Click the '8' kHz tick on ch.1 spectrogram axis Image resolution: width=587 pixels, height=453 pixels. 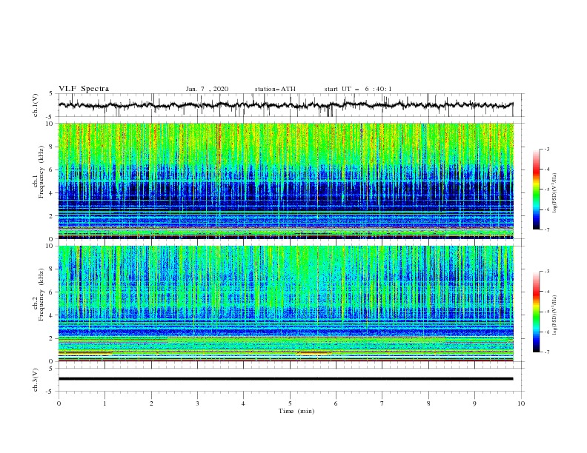(53, 147)
